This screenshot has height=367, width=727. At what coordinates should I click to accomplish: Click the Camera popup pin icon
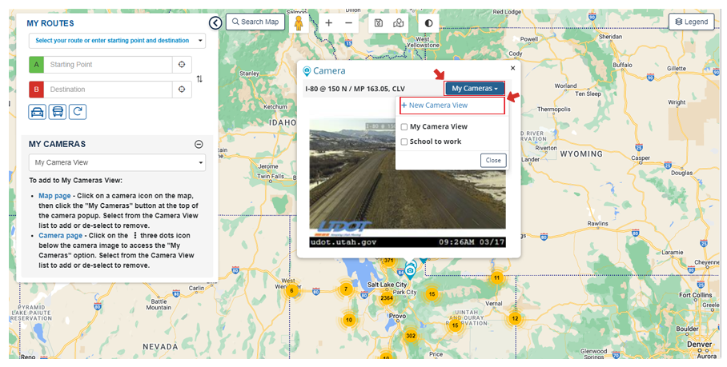[307, 71]
